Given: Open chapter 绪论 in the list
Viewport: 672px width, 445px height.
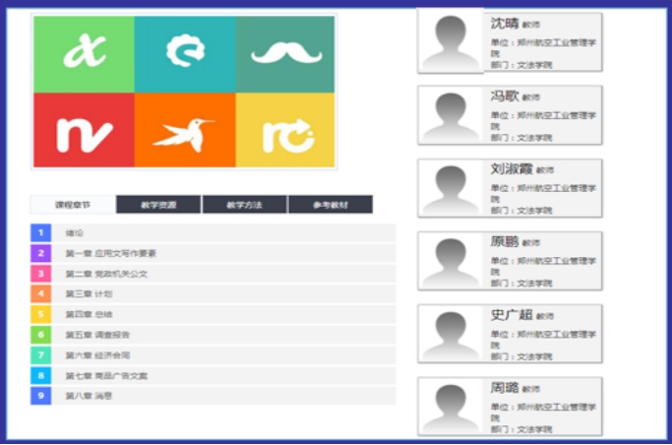Looking at the screenshot, I should click(75, 233).
